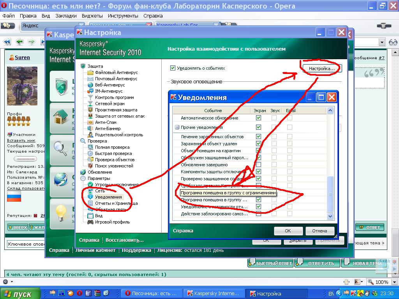
Task: Click Проактивная защита shield icon
Action: pos(90,110)
